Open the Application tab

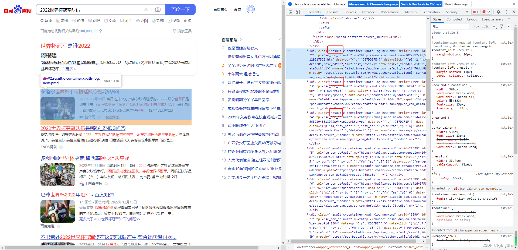point(431,12)
